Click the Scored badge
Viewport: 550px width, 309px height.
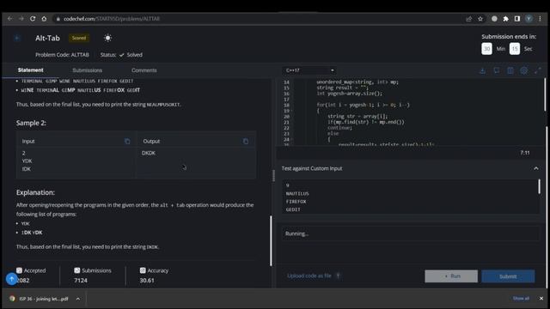coord(78,38)
